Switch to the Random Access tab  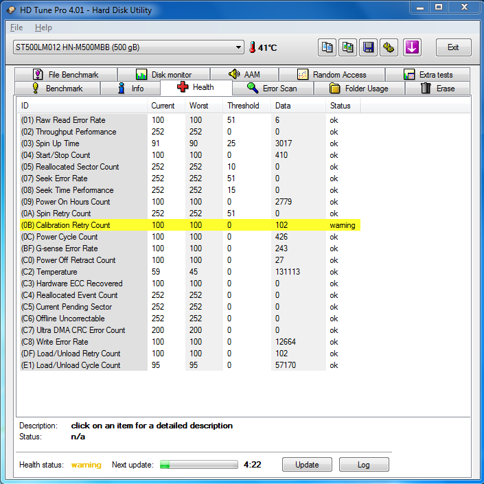point(332,74)
